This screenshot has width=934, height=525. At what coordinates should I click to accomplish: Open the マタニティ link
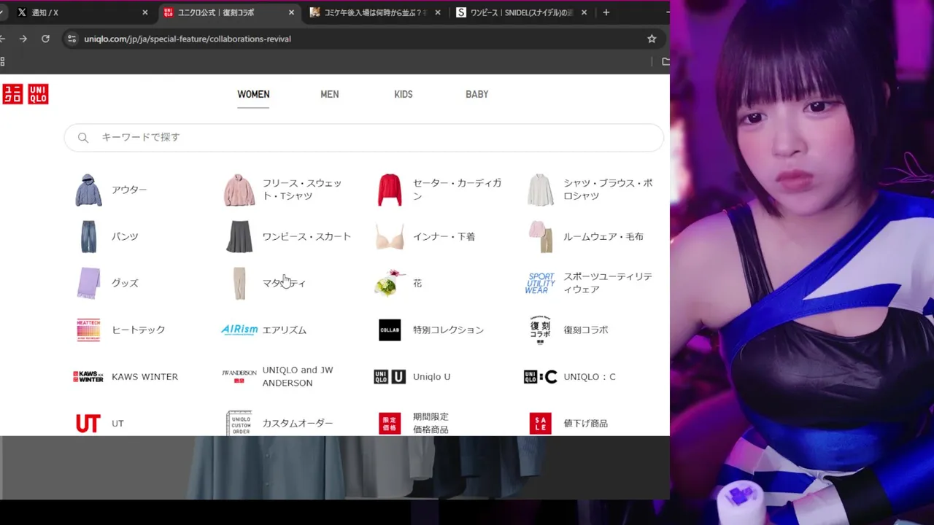click(284, 283)
